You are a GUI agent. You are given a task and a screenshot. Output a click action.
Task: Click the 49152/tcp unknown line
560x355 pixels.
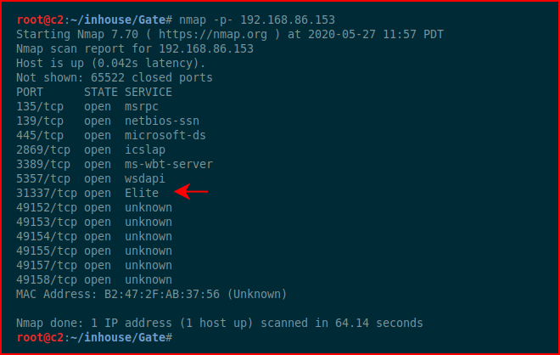click(x=94, y=208)
